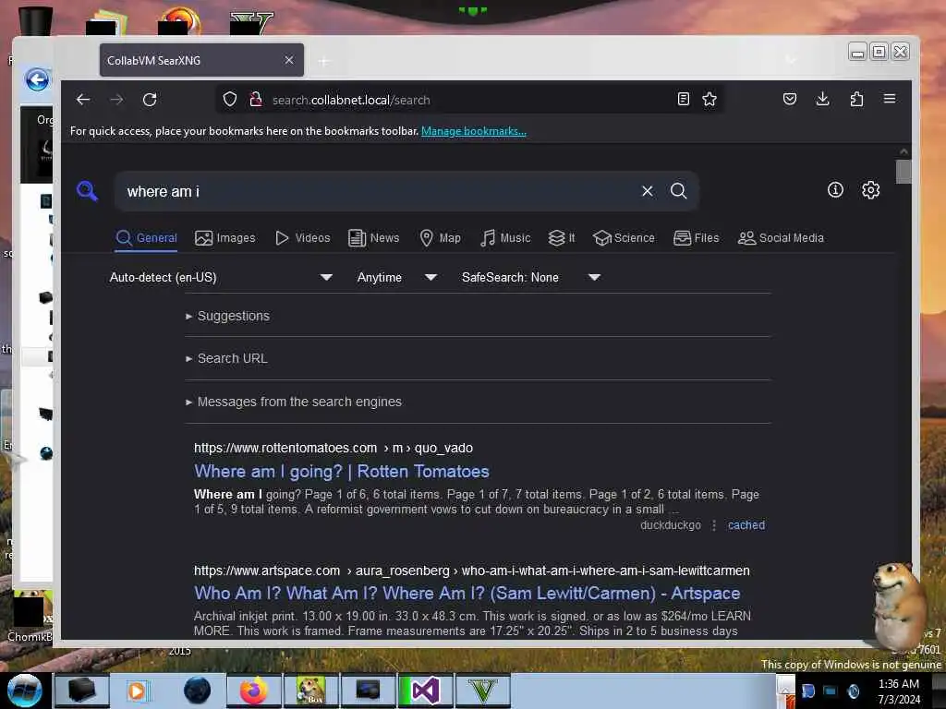Viewport: 946px width, 709px height.
Task: Switch to the Images category tab
Action: coord(225,238)
